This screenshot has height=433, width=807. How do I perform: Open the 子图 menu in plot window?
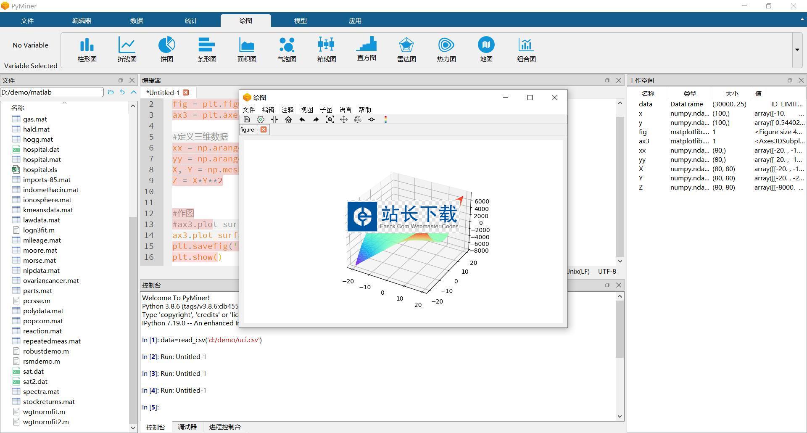point(326,110)
